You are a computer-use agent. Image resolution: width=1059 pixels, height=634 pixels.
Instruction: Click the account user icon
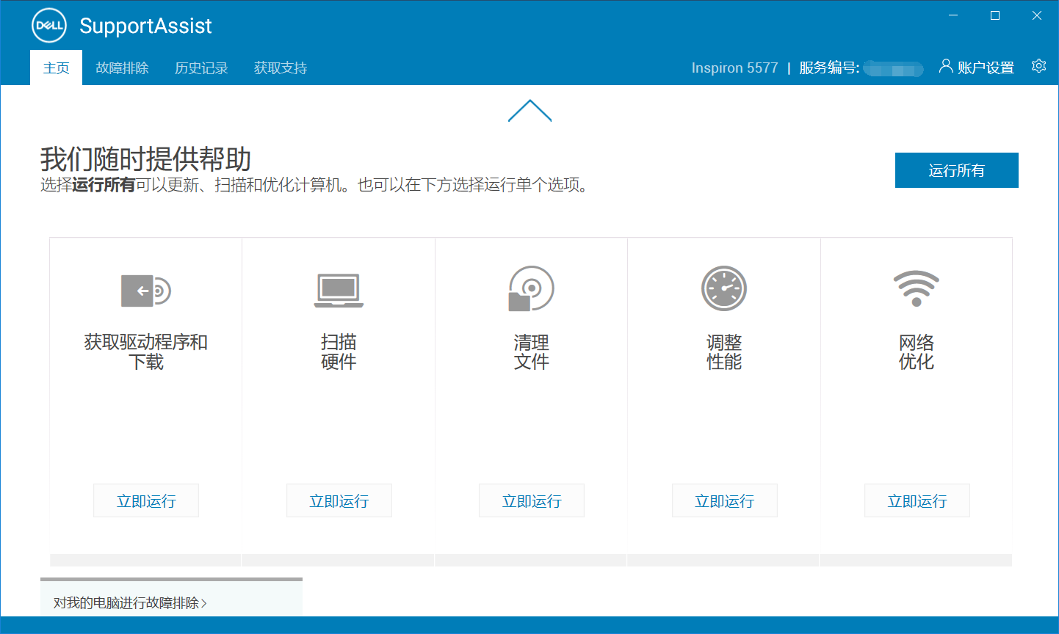[946, 67]
